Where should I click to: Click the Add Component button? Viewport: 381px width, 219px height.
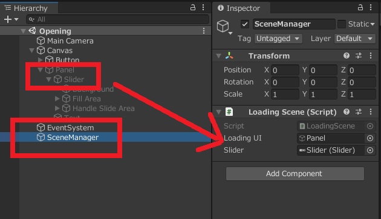pyautogui.click(x=295, y=174)
